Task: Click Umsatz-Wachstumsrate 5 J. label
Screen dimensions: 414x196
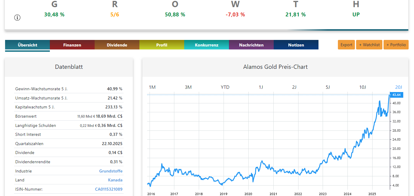Action: click(41, 98)
